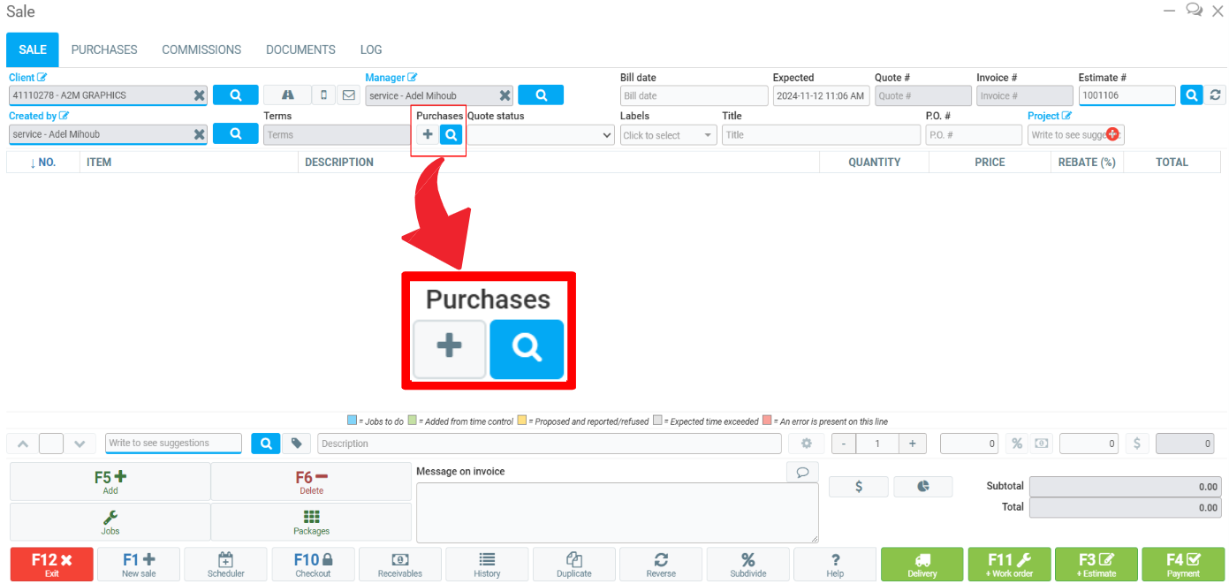Switch to the PURCHASES tab

click(104, 49)
